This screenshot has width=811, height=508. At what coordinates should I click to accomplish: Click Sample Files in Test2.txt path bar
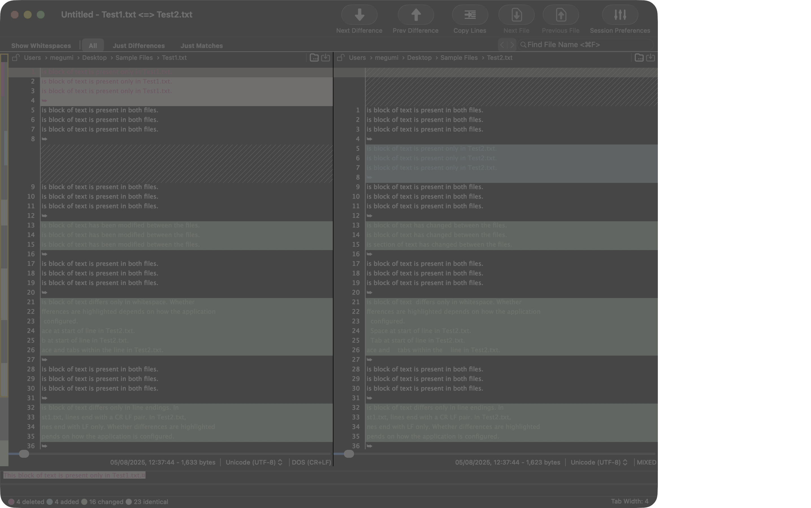point(459,58)
